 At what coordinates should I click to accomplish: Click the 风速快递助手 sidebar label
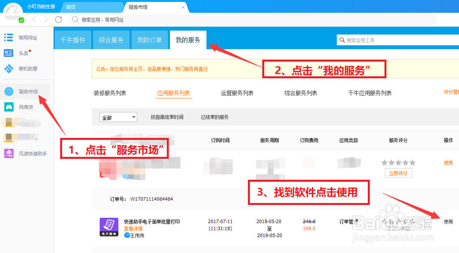click(x=33, y=154)
